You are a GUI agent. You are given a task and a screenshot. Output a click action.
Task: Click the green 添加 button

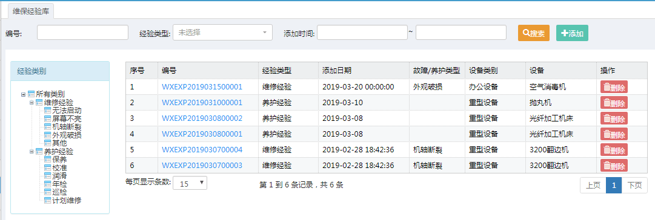572,33
